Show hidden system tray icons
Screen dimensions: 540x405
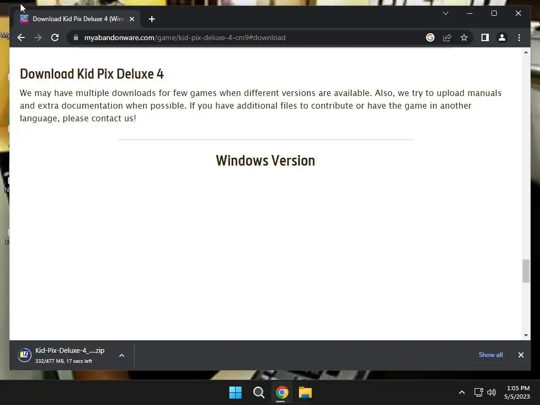[x=462, y=392]
